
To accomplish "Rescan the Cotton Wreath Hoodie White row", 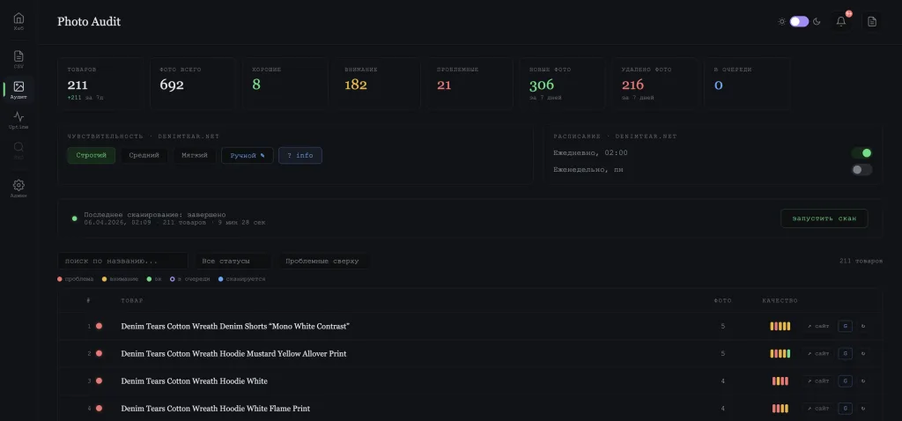I will point(863,380).
